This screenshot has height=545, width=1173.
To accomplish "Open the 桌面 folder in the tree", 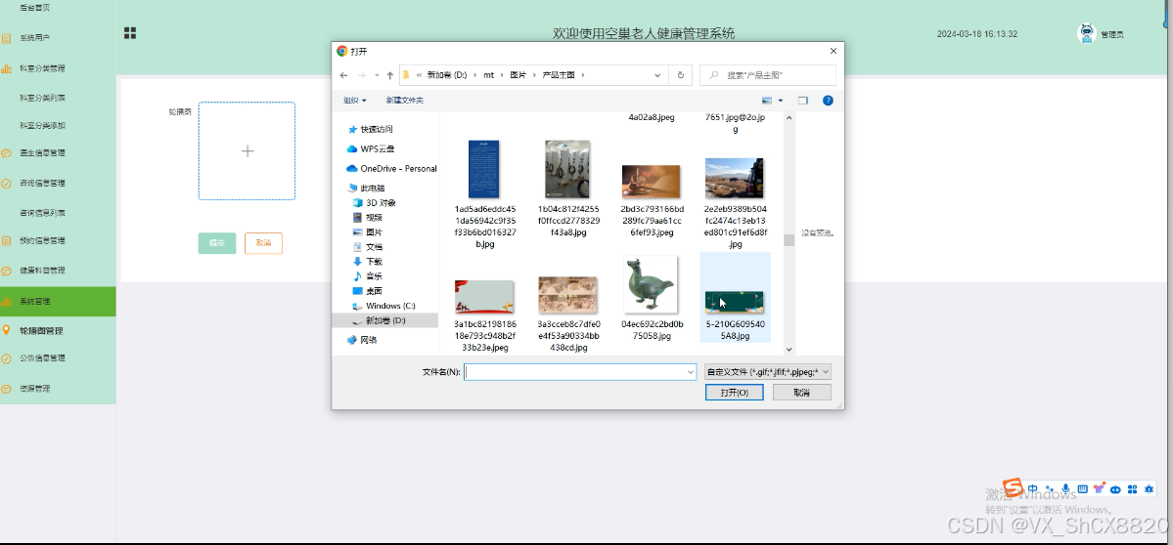I will (367, 291).
